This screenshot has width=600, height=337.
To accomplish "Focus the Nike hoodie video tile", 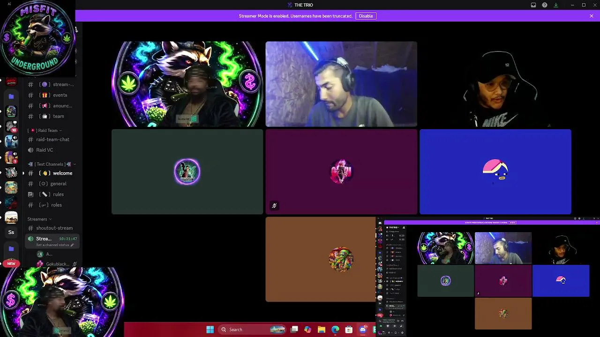I will [x=495, y=84].
